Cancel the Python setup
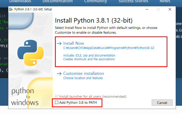Image resolution: width=182 pixels, height=114 pixels. click(x=162, y=103)
